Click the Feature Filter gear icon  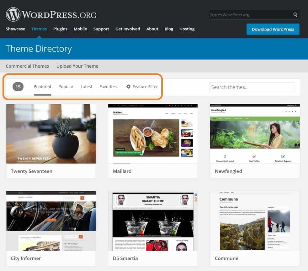[x=128, y=86]
